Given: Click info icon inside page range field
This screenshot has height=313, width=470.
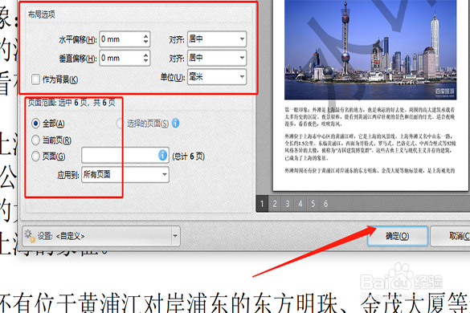Looking at the screenshot, I should point(162,155).
